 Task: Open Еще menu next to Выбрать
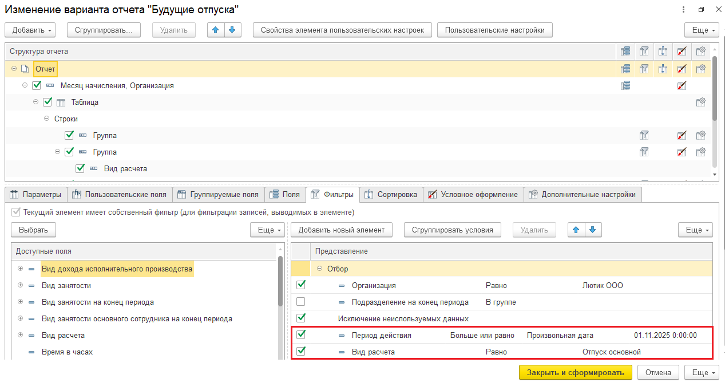[267, 230]
